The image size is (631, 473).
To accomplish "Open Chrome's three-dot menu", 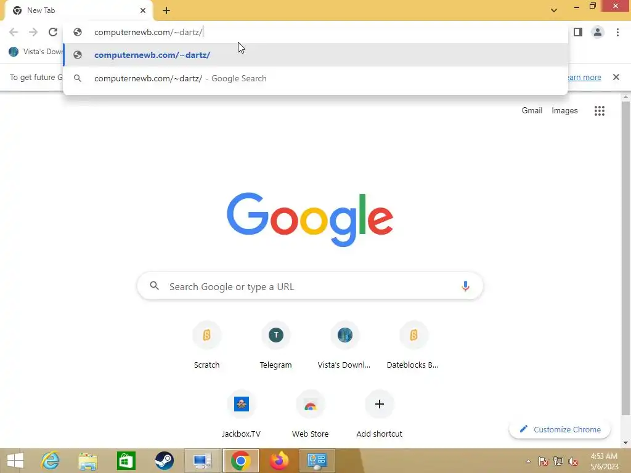I will click(617, 32).
